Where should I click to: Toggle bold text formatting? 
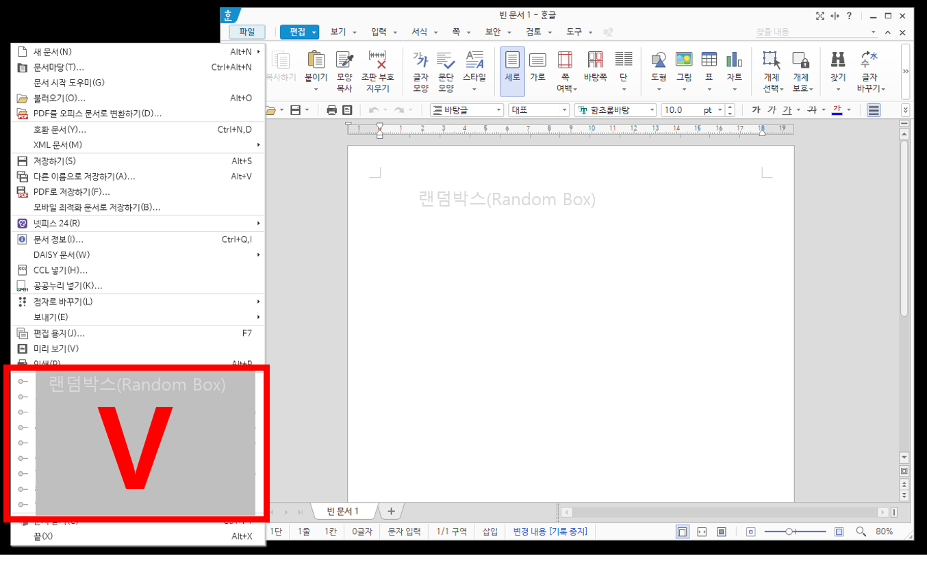757,109
